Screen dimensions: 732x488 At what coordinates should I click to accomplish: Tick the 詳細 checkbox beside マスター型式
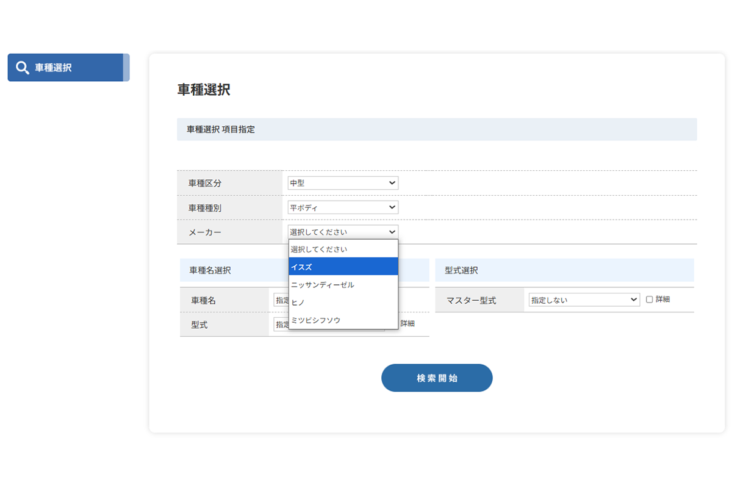(x=649, y=300)
